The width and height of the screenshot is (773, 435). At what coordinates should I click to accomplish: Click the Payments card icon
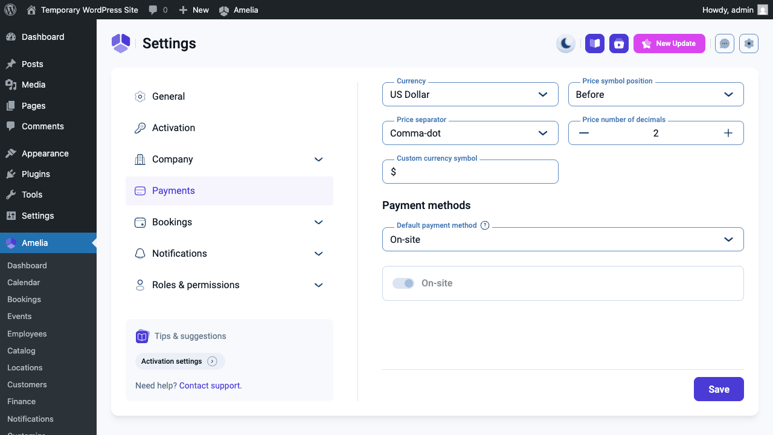pyautogui.click(x=140, y=190)
